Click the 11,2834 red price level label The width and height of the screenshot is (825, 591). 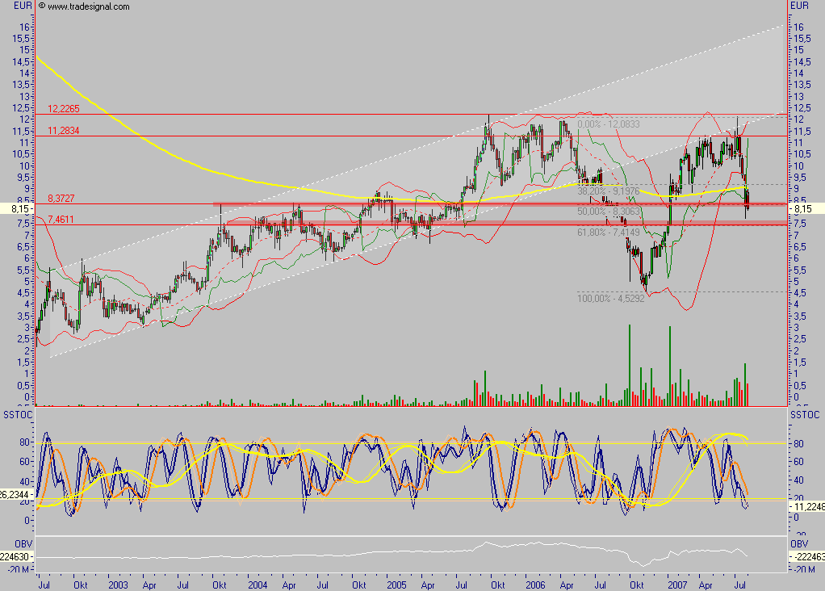pyautogui.click(x=63, y=130)
